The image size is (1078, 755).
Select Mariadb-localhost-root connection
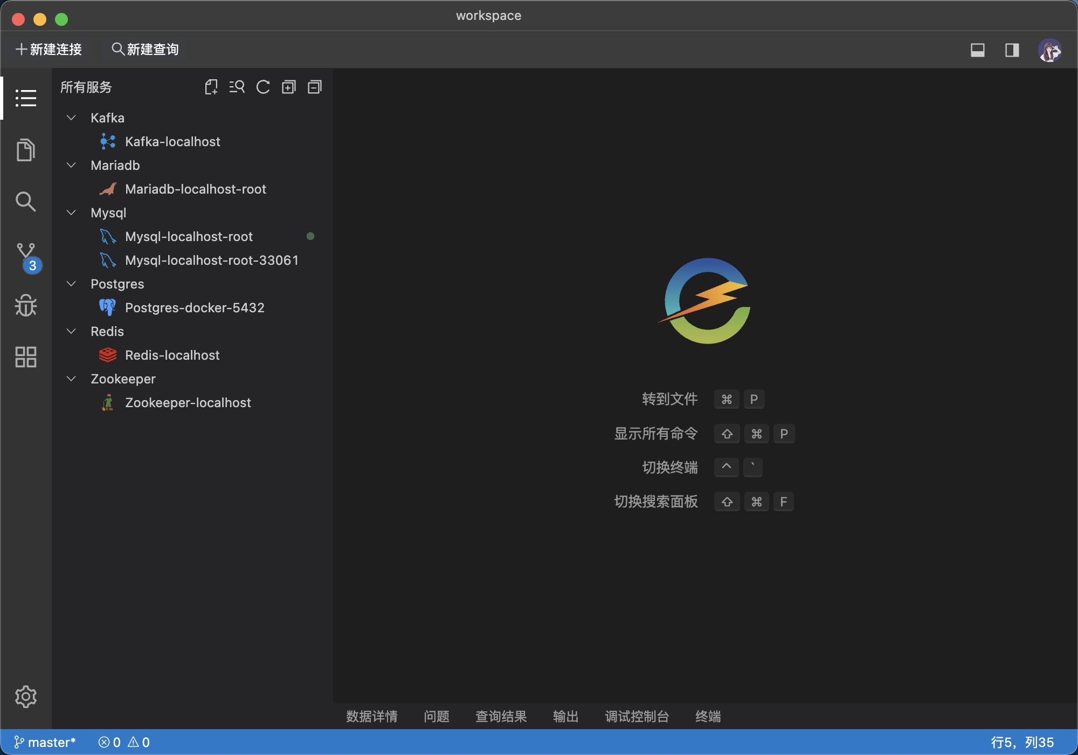(196, 189)
